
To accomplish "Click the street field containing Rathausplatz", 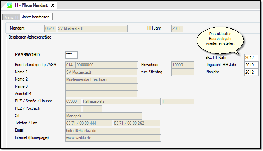I will 121,101.
